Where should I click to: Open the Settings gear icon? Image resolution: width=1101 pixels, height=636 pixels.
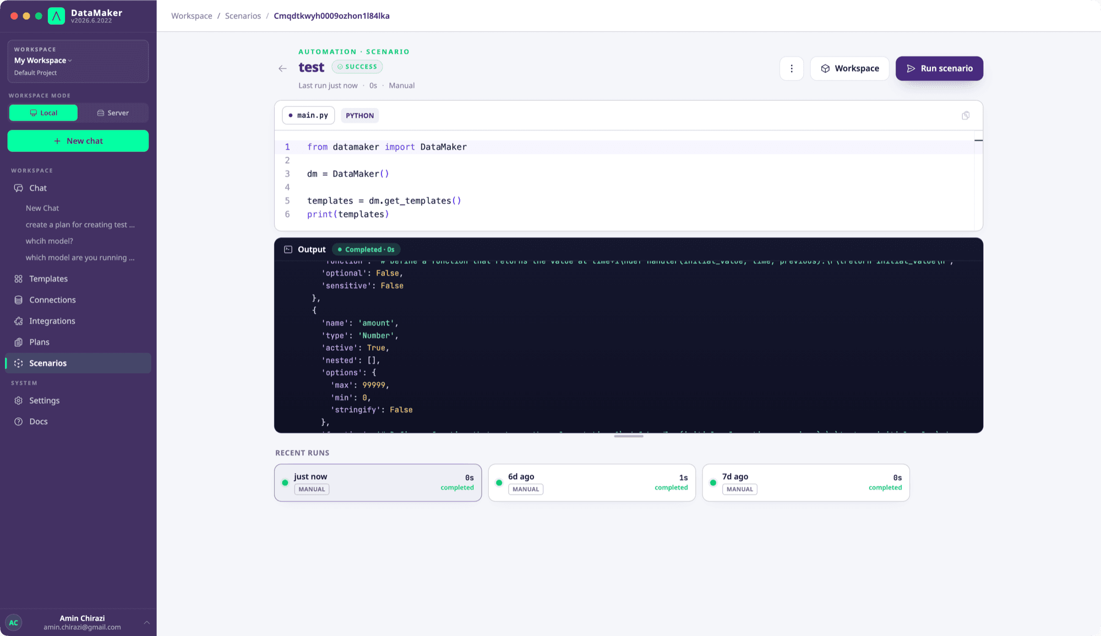19,401
